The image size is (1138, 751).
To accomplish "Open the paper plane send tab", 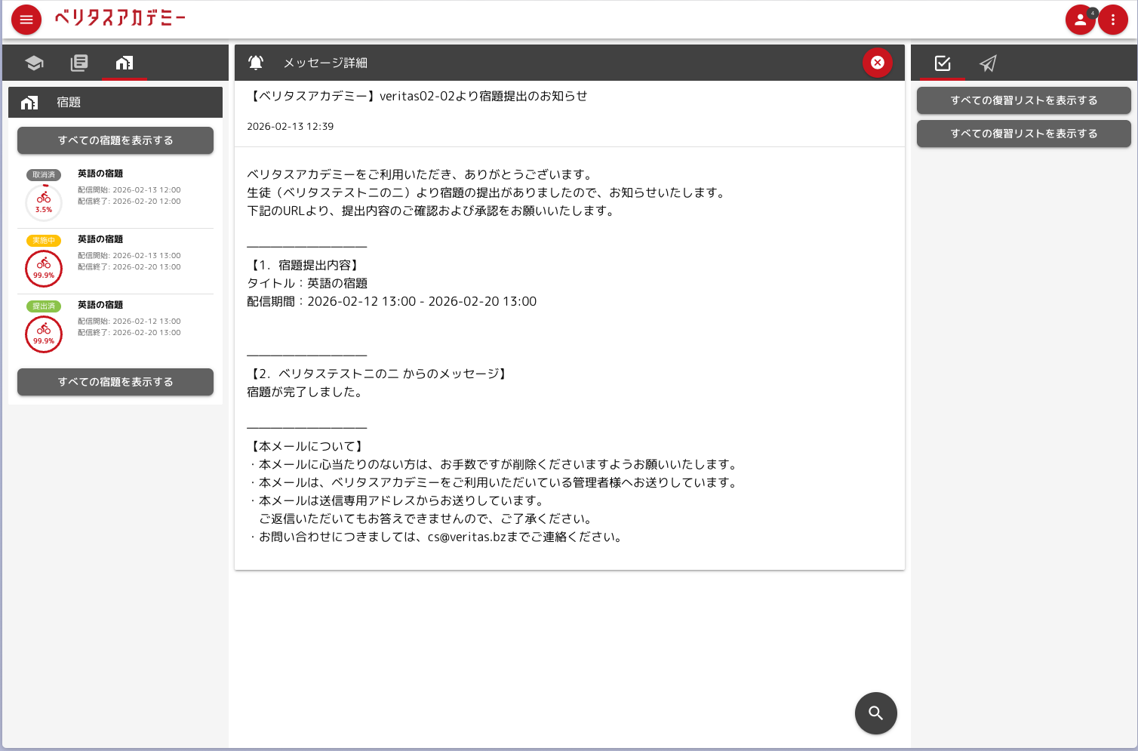I will (x=988, y=63).
